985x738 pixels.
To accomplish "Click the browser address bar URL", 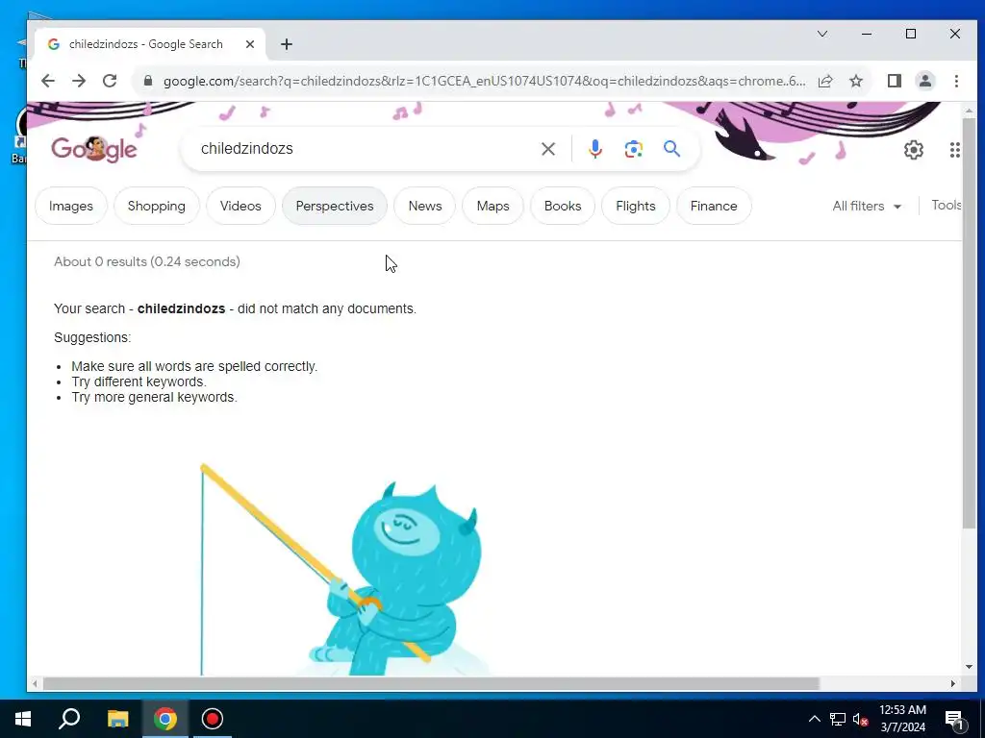I will click(484, 81).
